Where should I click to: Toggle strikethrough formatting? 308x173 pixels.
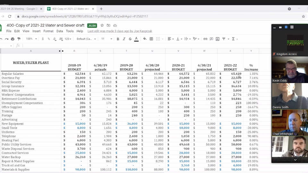(130, 39)
